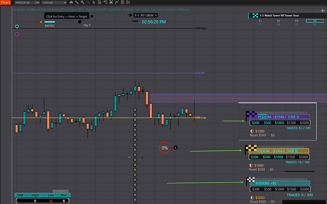Click the PODIUM +$0 bar
Image resolution: width=327 pixels, height=204 pixels.
click(280, 183)
